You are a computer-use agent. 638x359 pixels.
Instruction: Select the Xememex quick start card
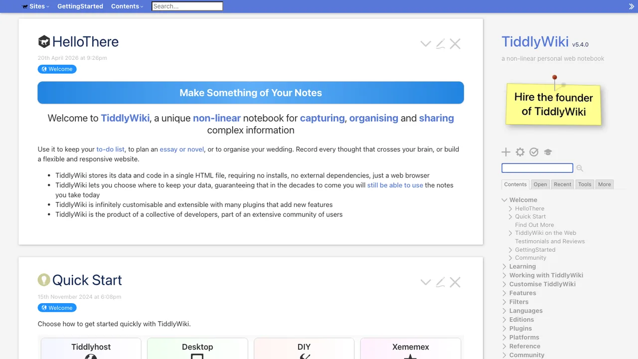tap(411, 349)
